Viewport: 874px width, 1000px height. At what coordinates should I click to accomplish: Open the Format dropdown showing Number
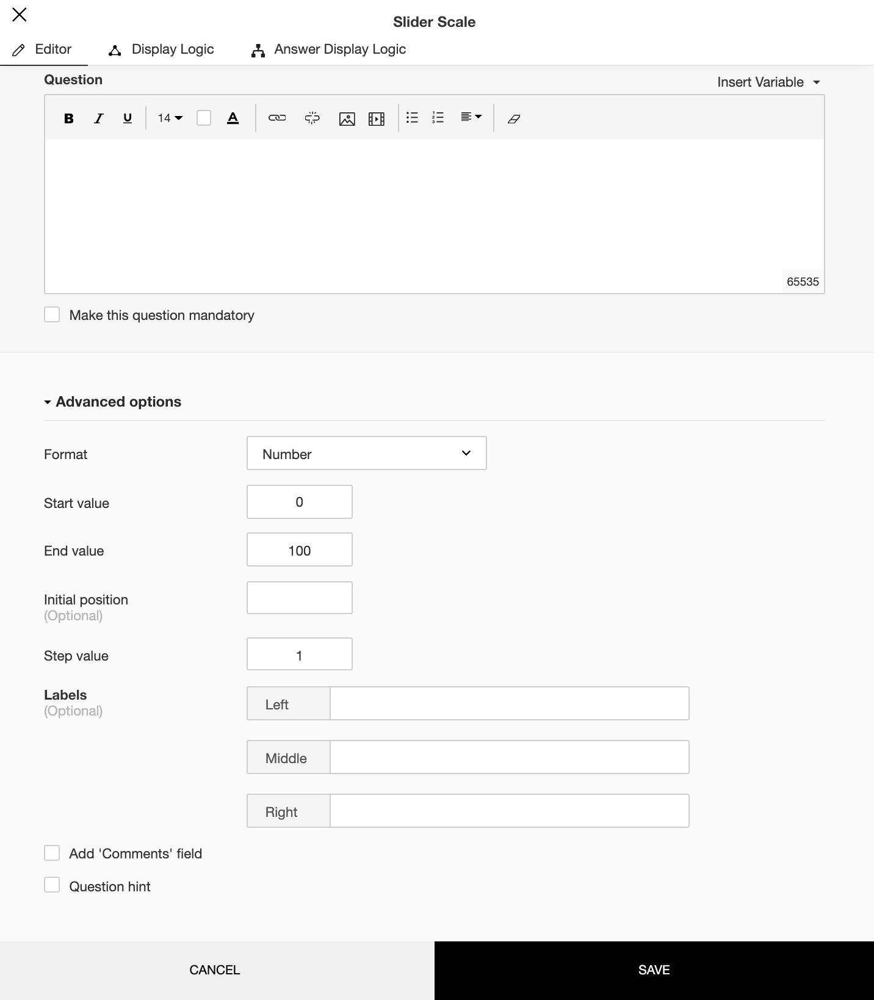367,454
